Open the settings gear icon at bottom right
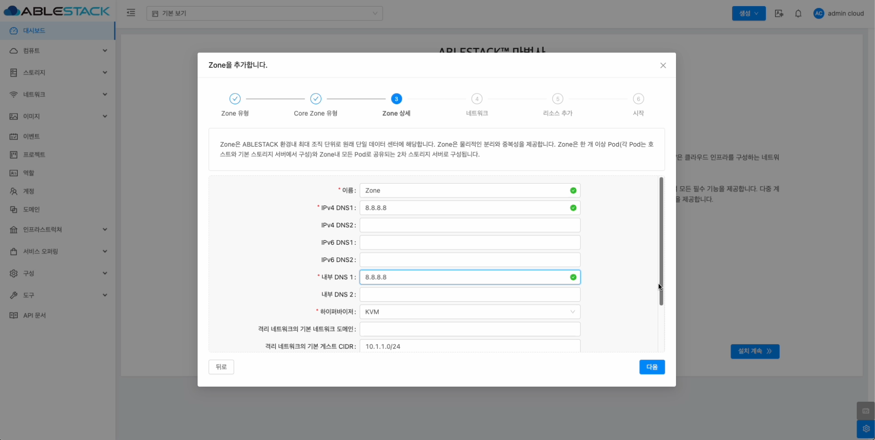875x440 pixels. coord(866,428)
